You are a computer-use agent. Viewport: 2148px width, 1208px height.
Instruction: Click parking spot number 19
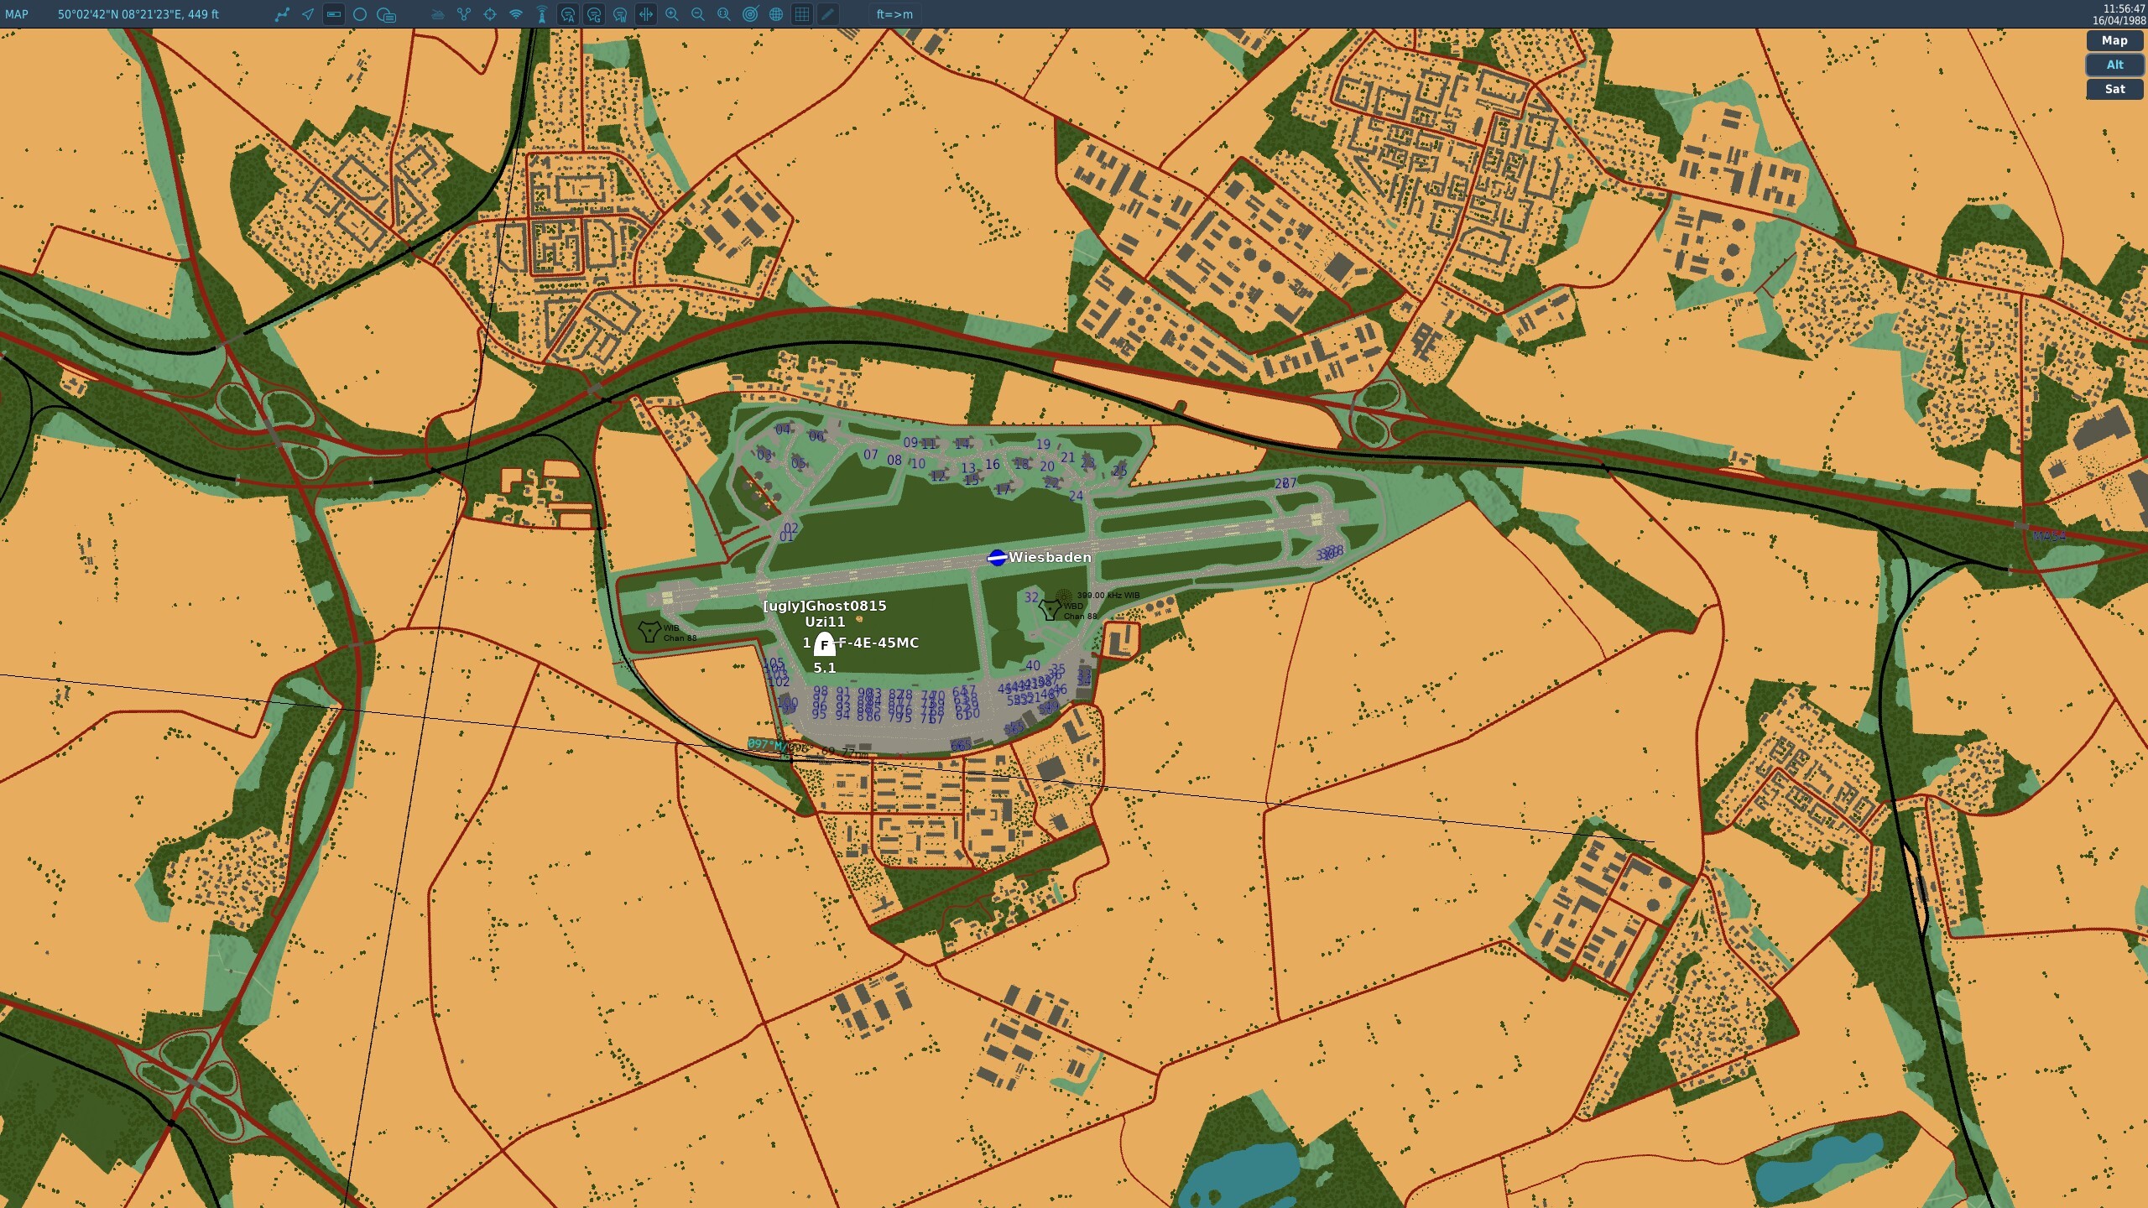tap(1043, 445)
